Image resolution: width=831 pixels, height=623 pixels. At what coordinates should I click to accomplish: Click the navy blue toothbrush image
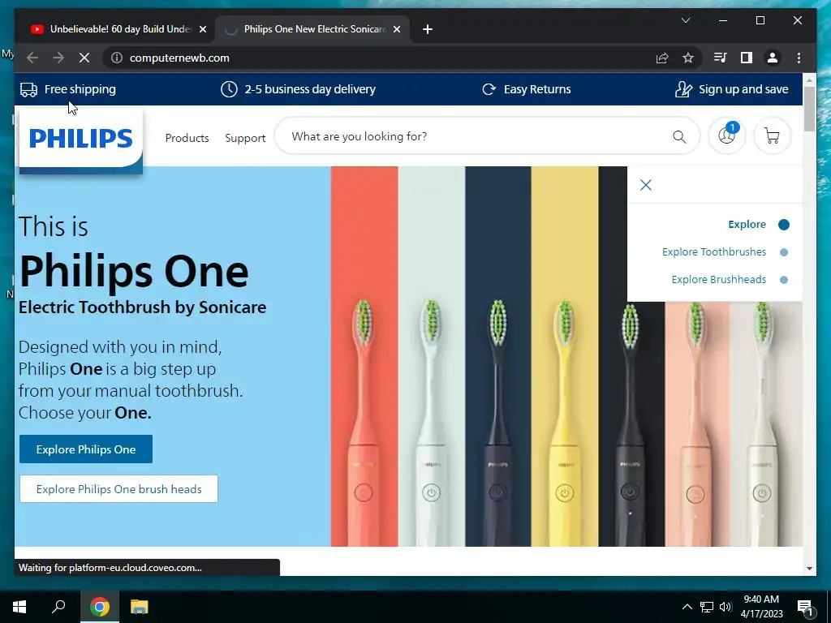click(x=497, y=421)
